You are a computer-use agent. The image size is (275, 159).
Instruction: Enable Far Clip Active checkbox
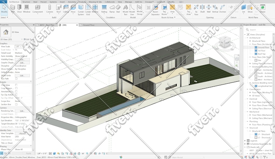[16, 95]
